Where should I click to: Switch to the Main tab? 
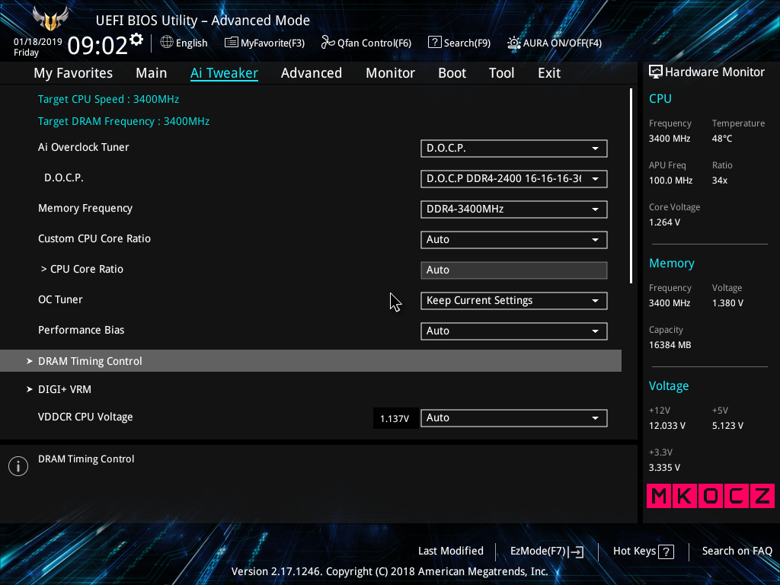pyautogui.click(x=152, y=73)
